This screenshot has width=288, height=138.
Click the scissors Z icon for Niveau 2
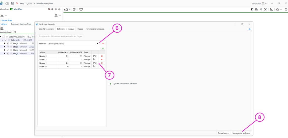(x=95, y=60)
